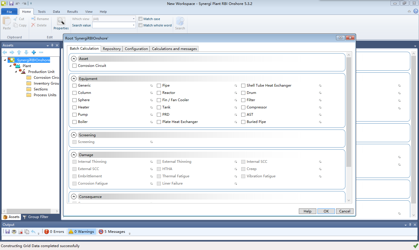Pin the Assets panel with pushpin icon
The width and height of the screenshot is (419, 250).
click(x=52, y=45)
